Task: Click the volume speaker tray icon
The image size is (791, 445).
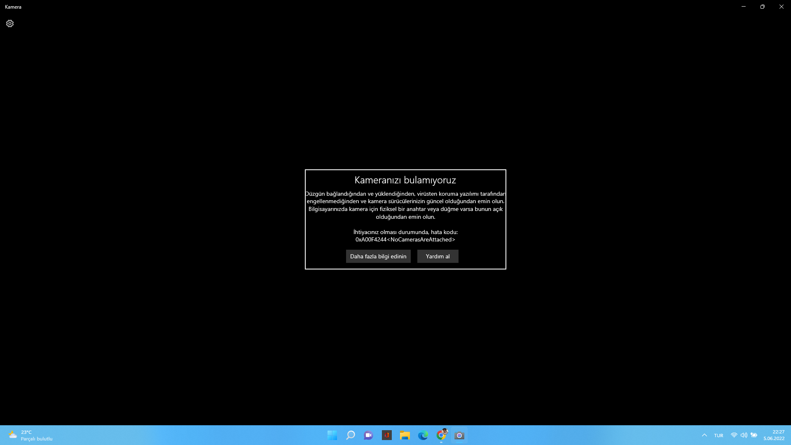Action: [744, 435]
